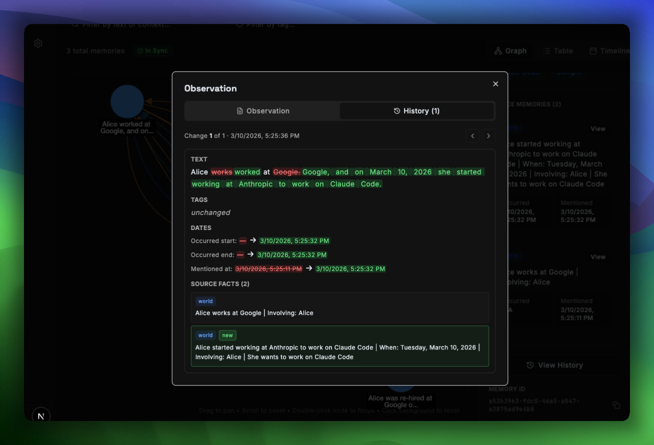654x445 pixels.
Task: Switch to the Timeline view tab
Action: click(609, 50)
